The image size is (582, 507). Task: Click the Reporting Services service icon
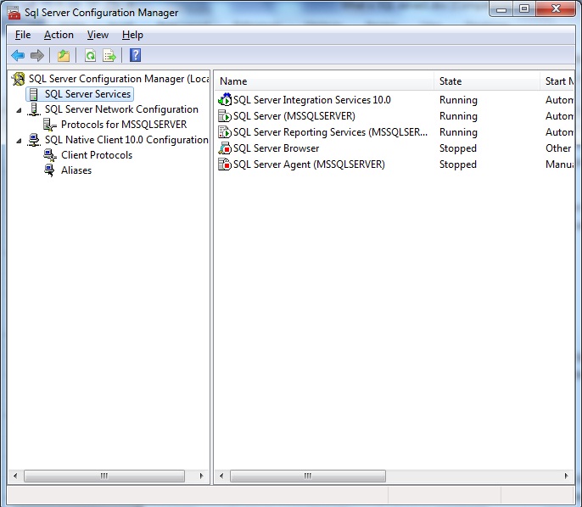coord(225,132)
